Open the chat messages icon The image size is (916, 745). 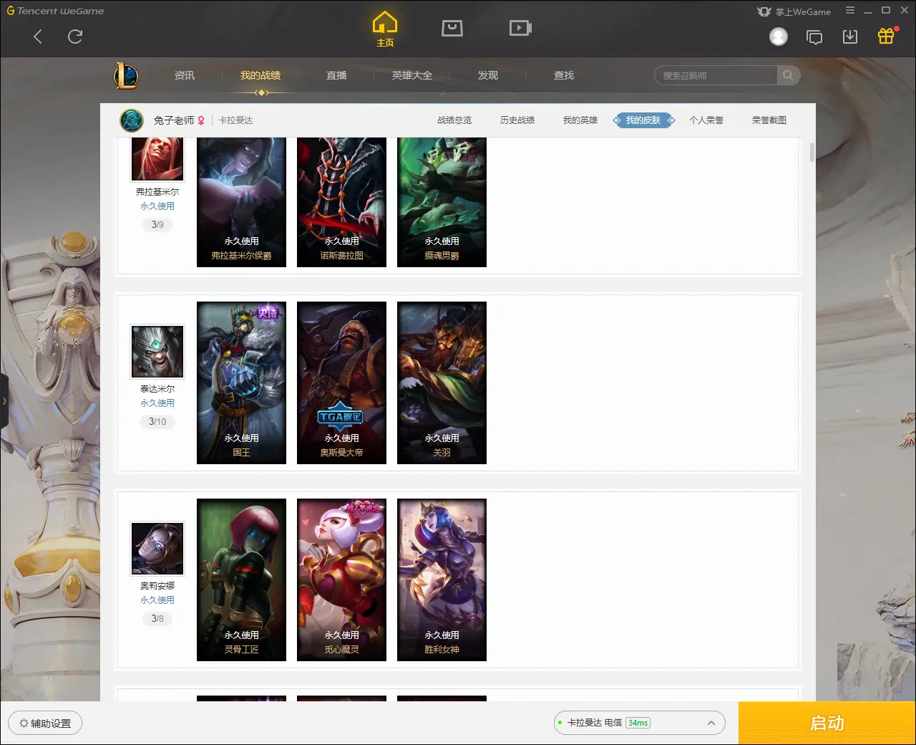click(x=814, y=37)
